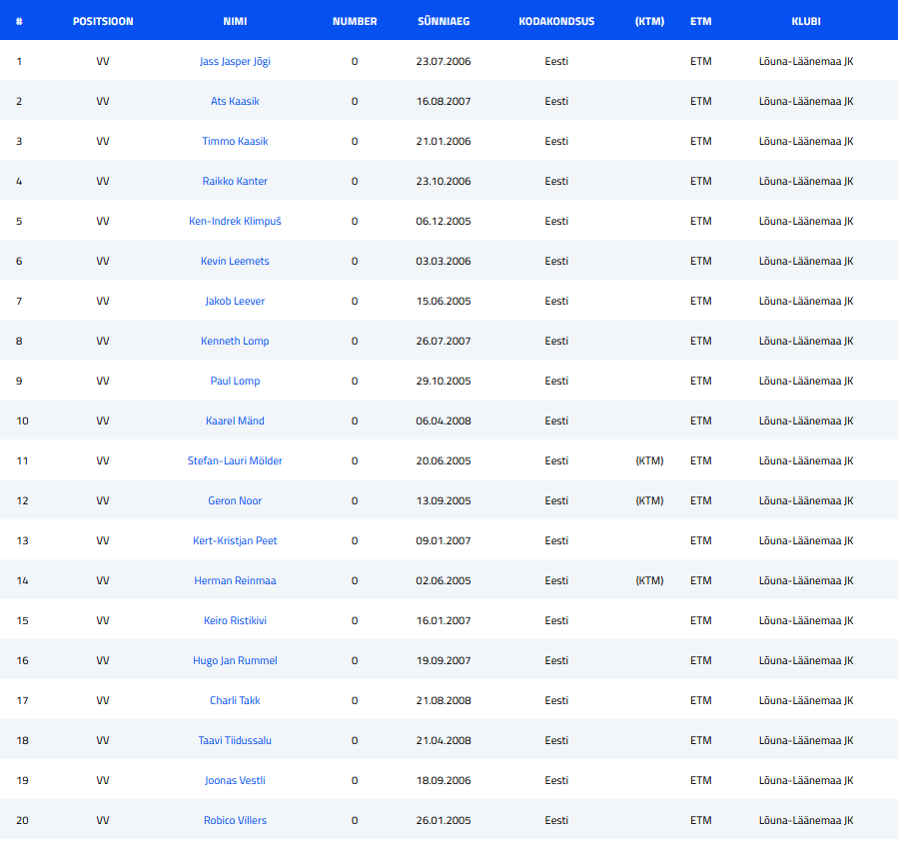This screenshot has height=844, width=898.
Task: Click the KLUBI column header
Action: pos(806,21)
